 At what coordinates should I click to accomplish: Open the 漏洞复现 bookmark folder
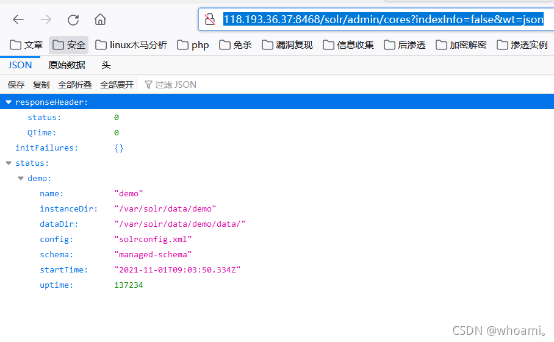(x=287, y=45)
